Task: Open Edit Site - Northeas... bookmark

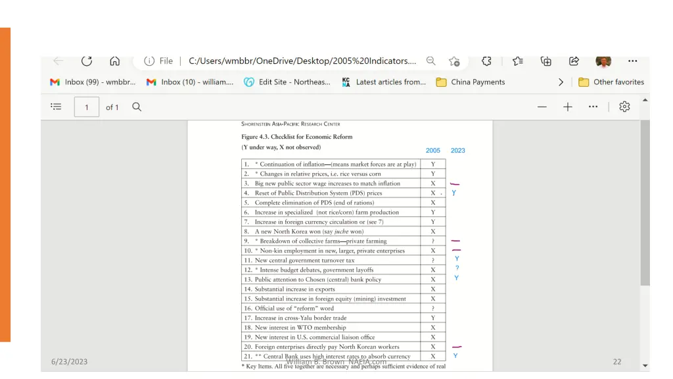Action: [x=287, y=82]
